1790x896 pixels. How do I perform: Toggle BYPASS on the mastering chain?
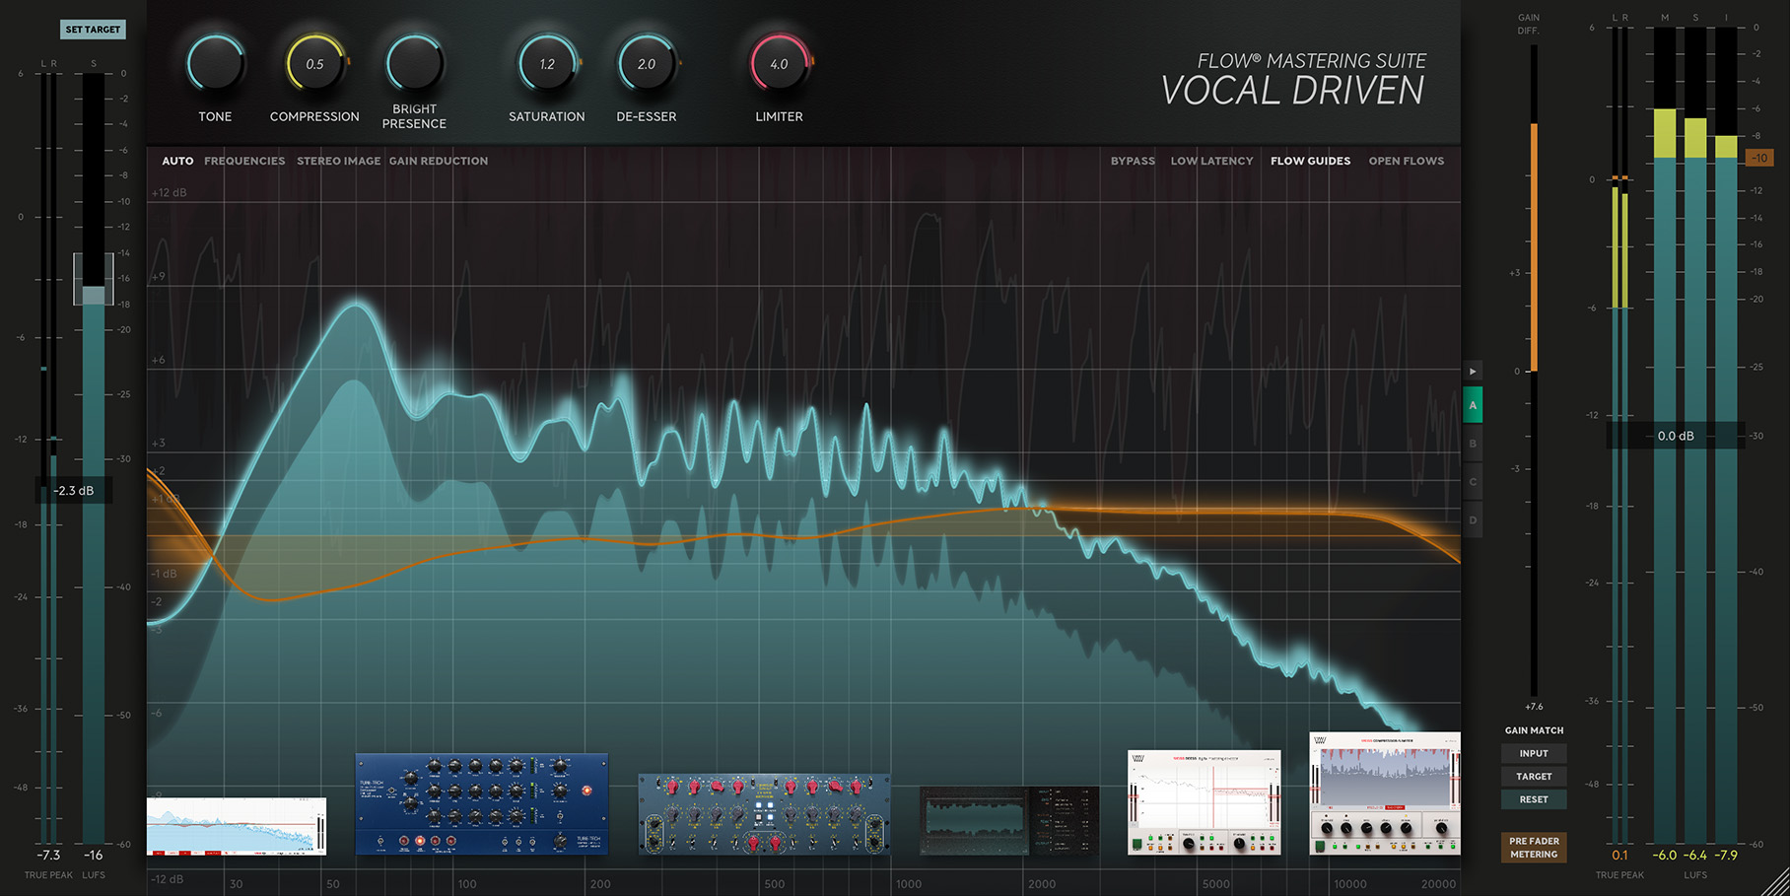[1133, 161]
